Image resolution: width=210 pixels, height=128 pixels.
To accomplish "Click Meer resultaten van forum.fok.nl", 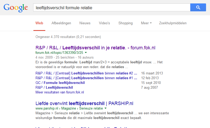I will coord(59,92).
